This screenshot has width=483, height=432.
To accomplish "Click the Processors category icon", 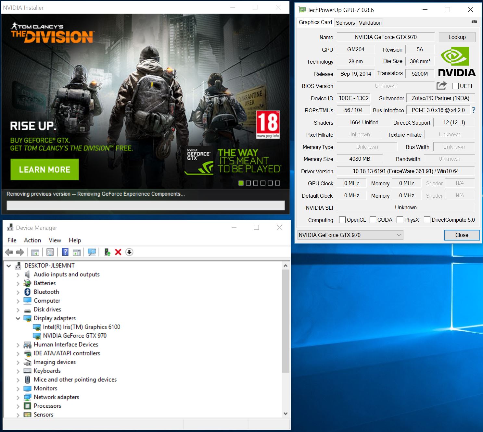I will coord(28,406).
